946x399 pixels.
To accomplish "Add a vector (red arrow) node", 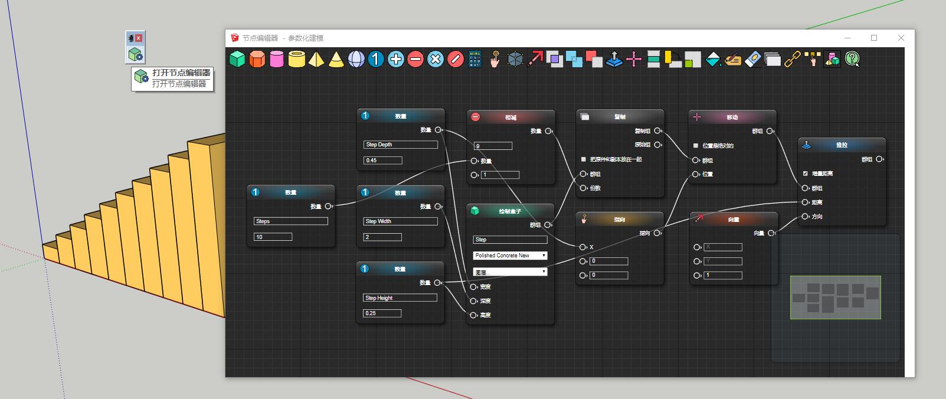I will pyautogui.click(x=535, y=58).
